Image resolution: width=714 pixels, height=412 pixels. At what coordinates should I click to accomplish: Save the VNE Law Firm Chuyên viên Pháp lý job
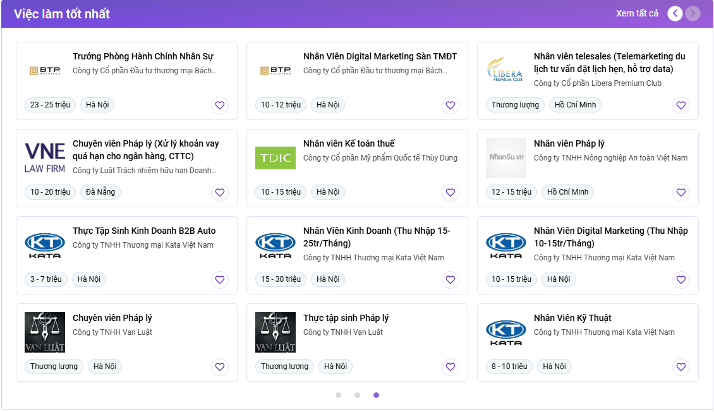click(219, 193)
